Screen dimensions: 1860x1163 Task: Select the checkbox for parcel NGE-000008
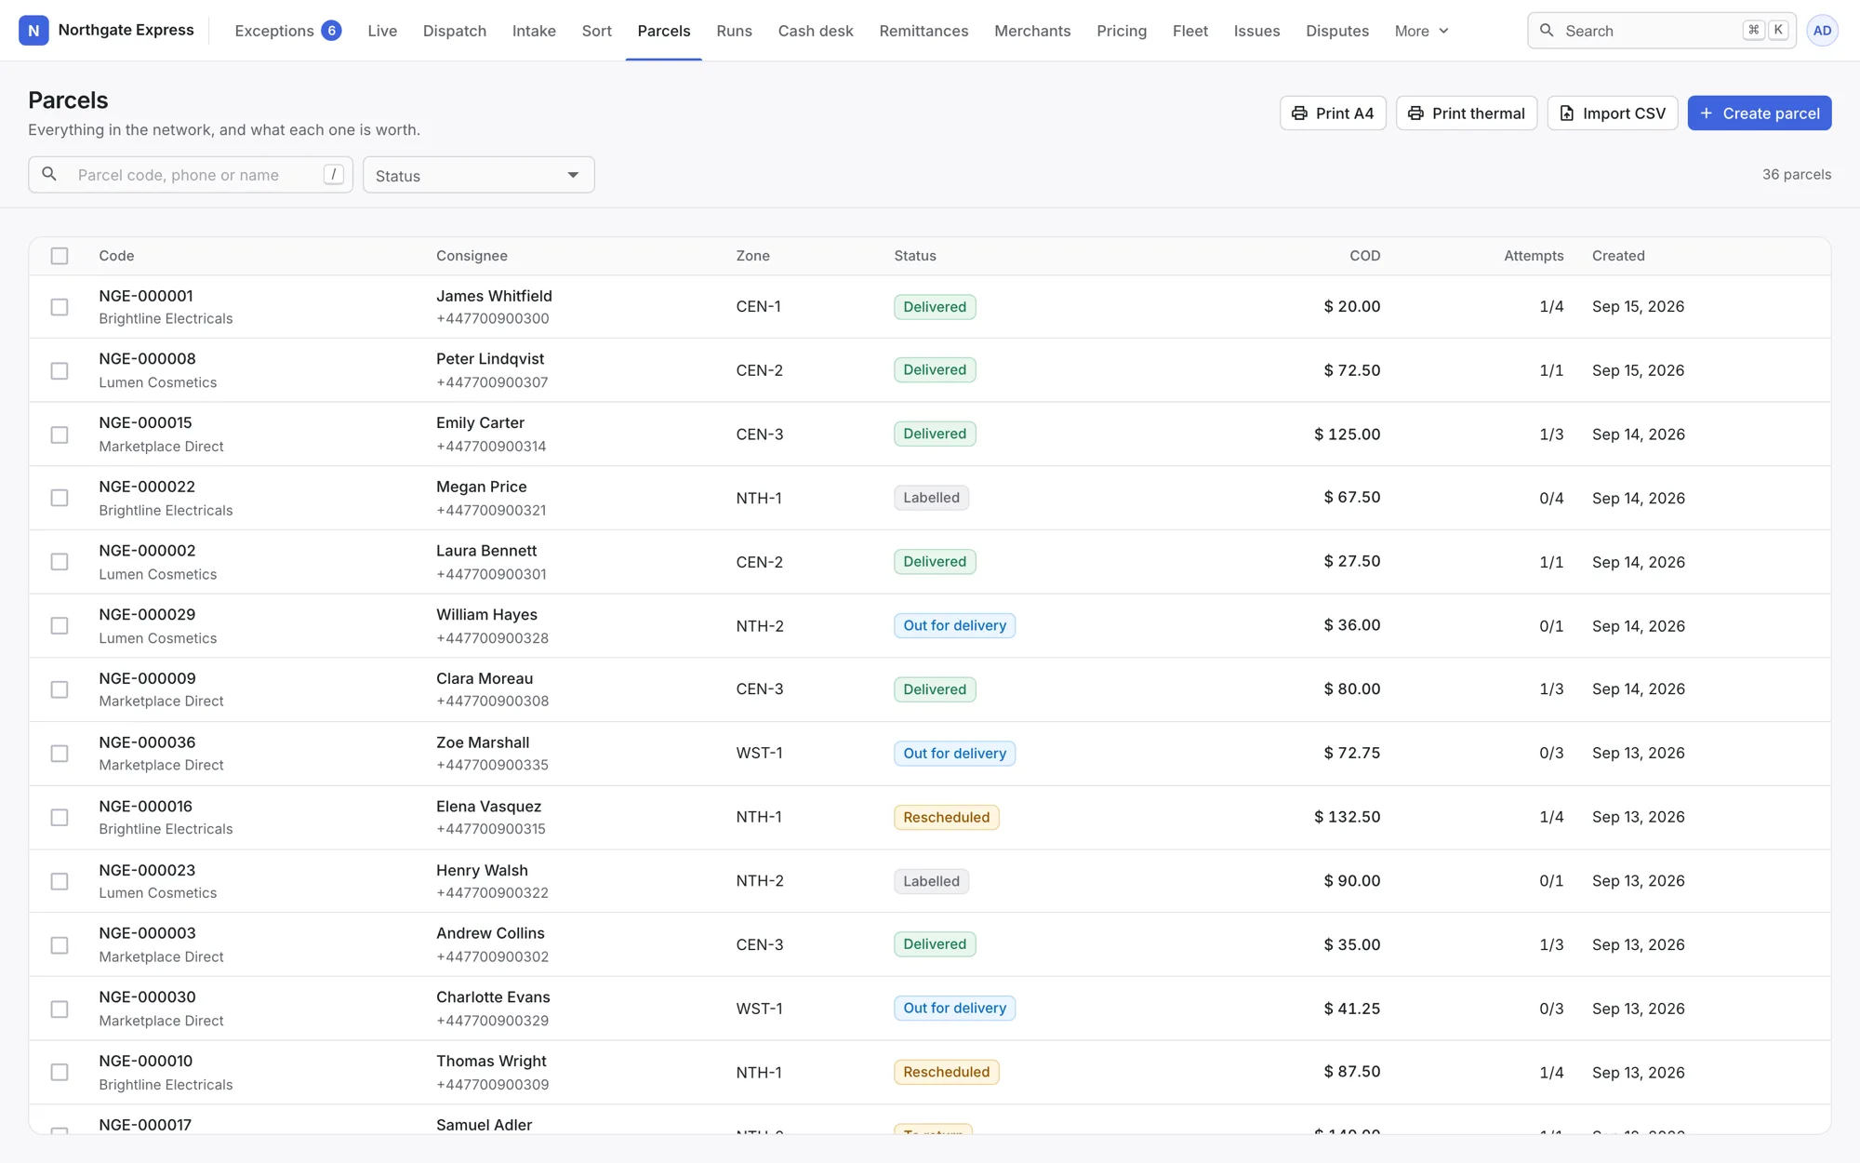click(60, 370)
